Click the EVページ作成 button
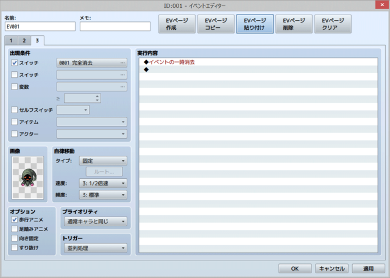Viewport: 390px width, 278px height. click(x=177, y=24)
